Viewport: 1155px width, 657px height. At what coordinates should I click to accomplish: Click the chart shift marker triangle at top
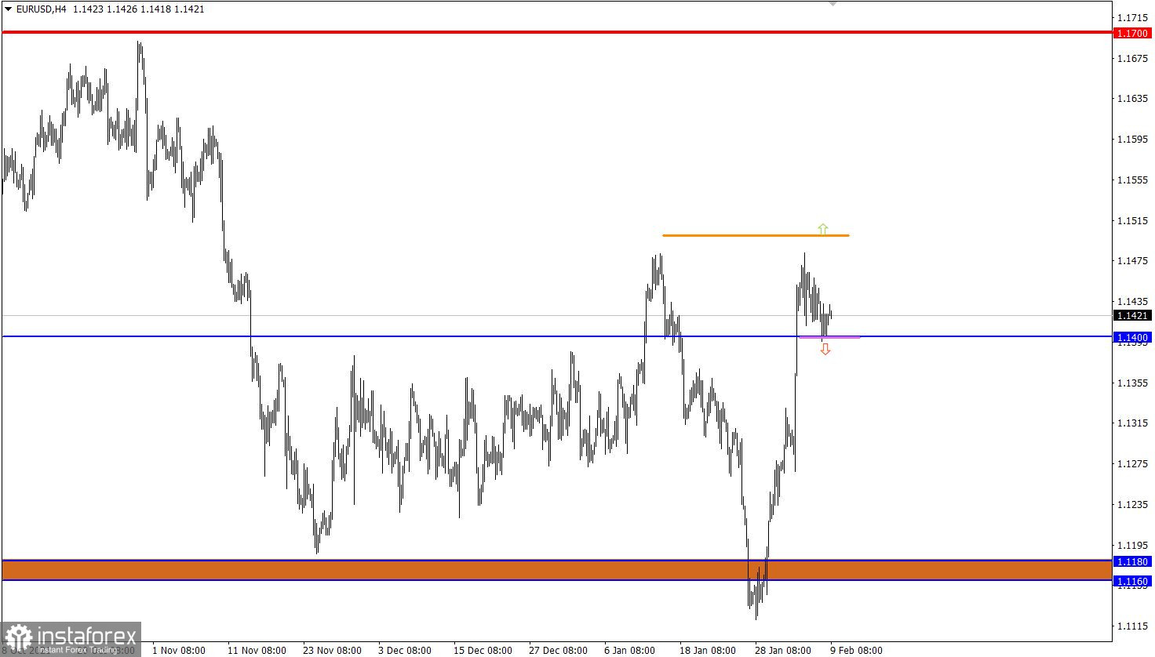(x=833, y=4)
